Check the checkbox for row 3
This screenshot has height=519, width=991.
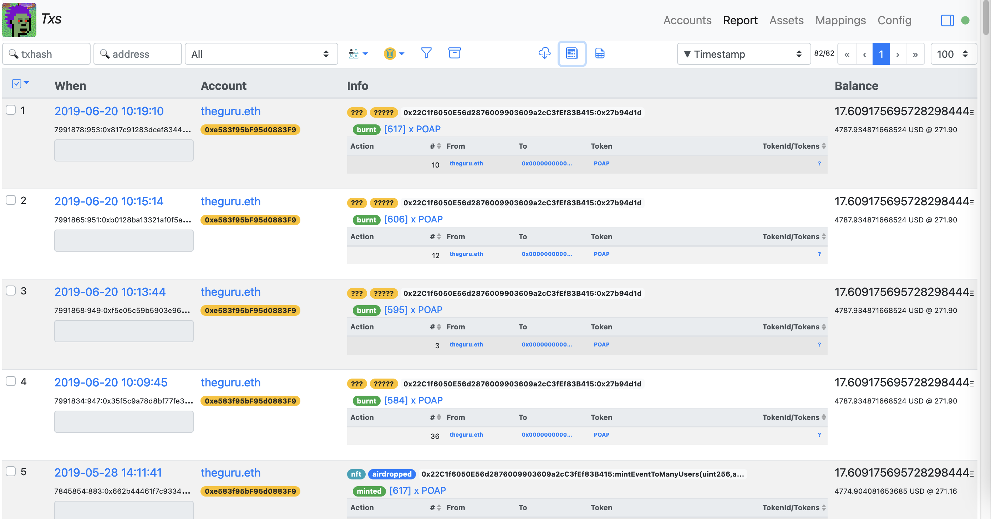coord(11,291)
